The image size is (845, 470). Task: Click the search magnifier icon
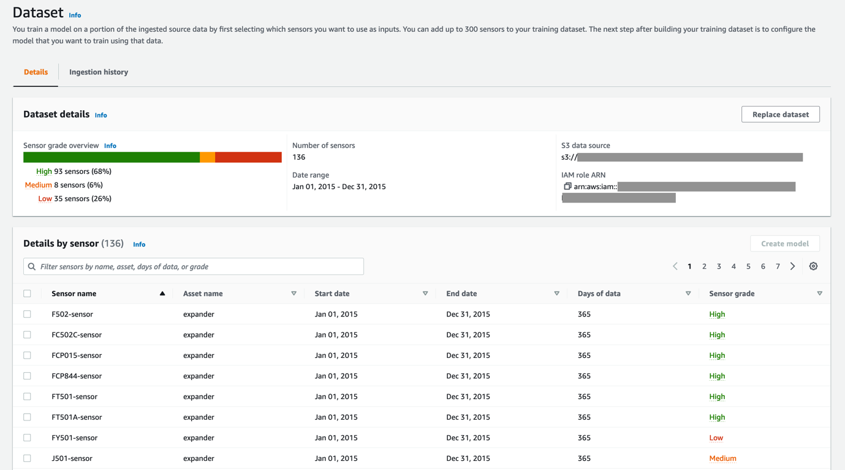[x=32, y=267]
